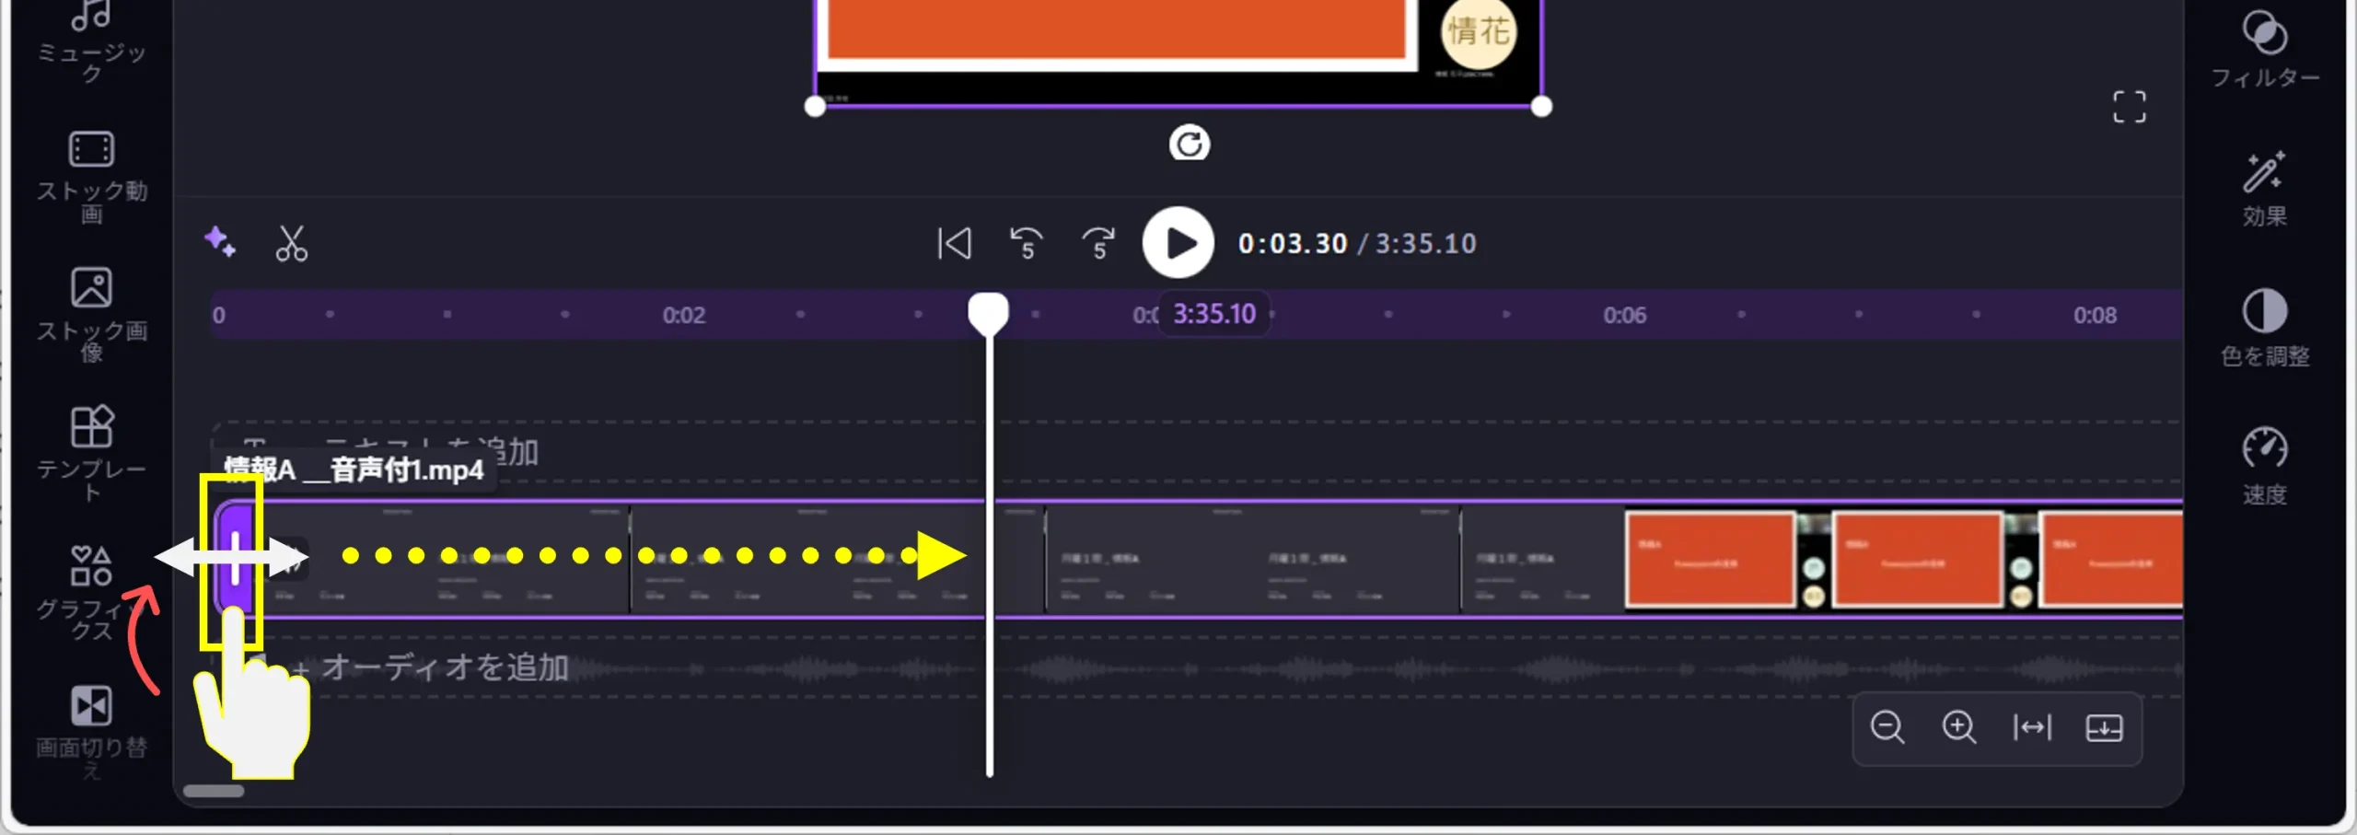Viewport: 2357px width, 835px height.
Task: Select テンプレート in the sidebar
Action: pos(91,453)
